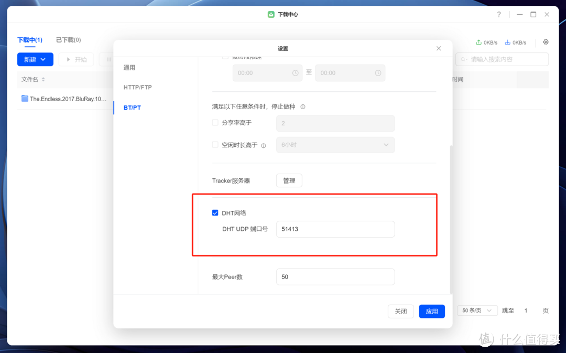Open the 新建 dropdown arrow
Screen dimensions: 566x353
[x=42, y=59]
